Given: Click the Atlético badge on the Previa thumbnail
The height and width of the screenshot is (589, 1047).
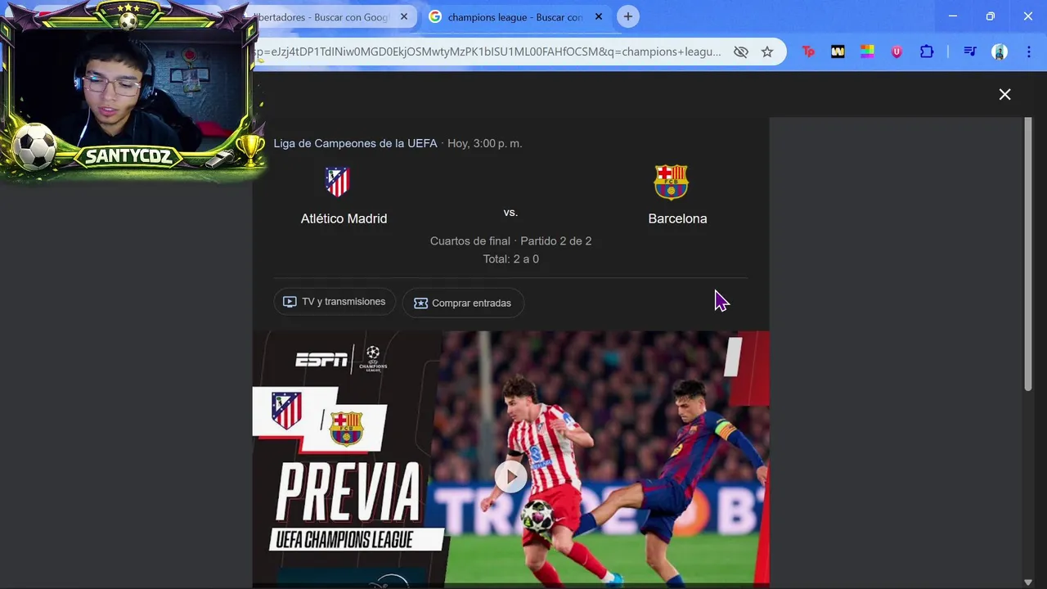Looking at the screenshot, I should click(286, 411).
